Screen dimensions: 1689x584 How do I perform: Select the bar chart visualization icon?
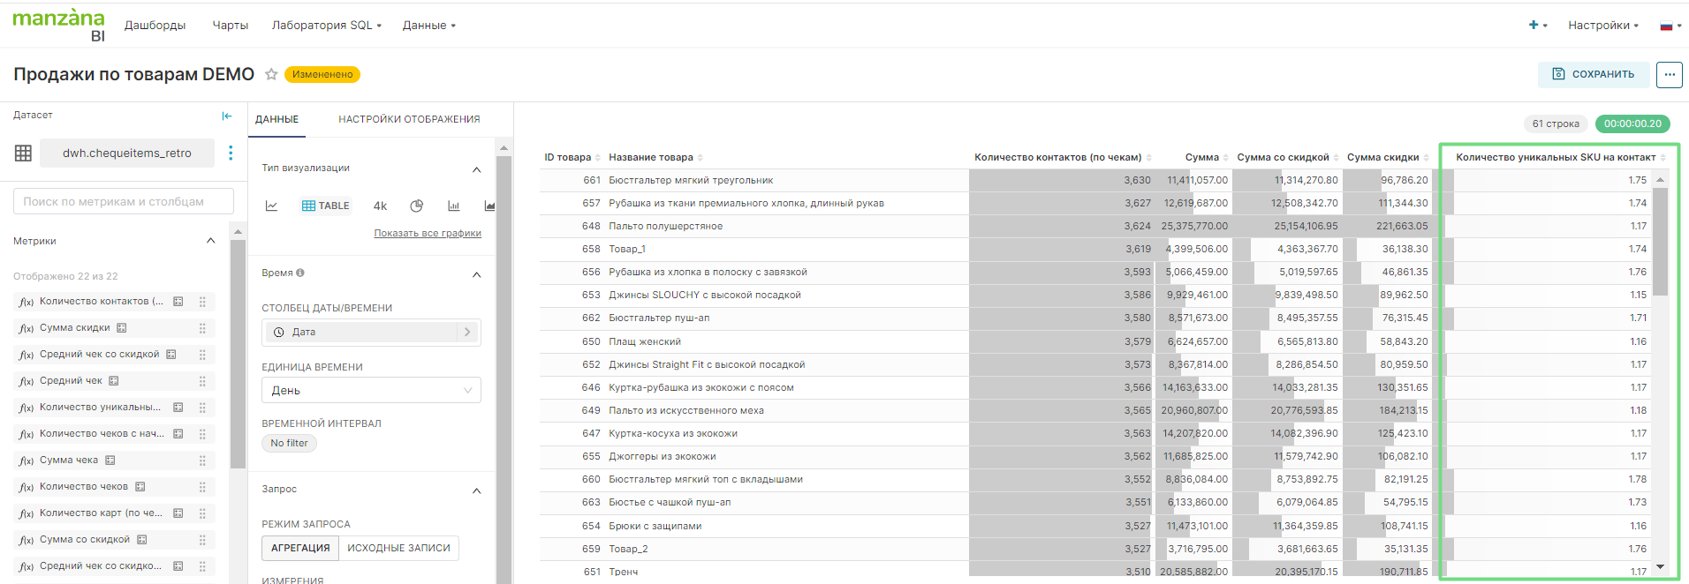coord(453,206)
